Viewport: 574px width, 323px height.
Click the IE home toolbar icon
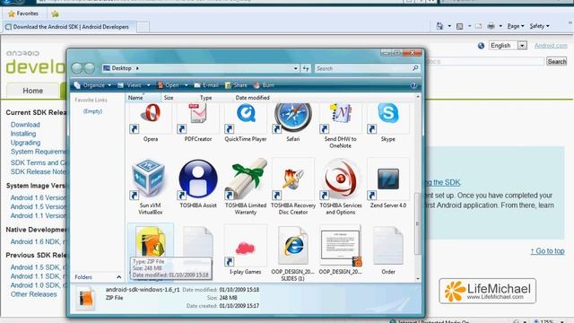tap(439, 26)
